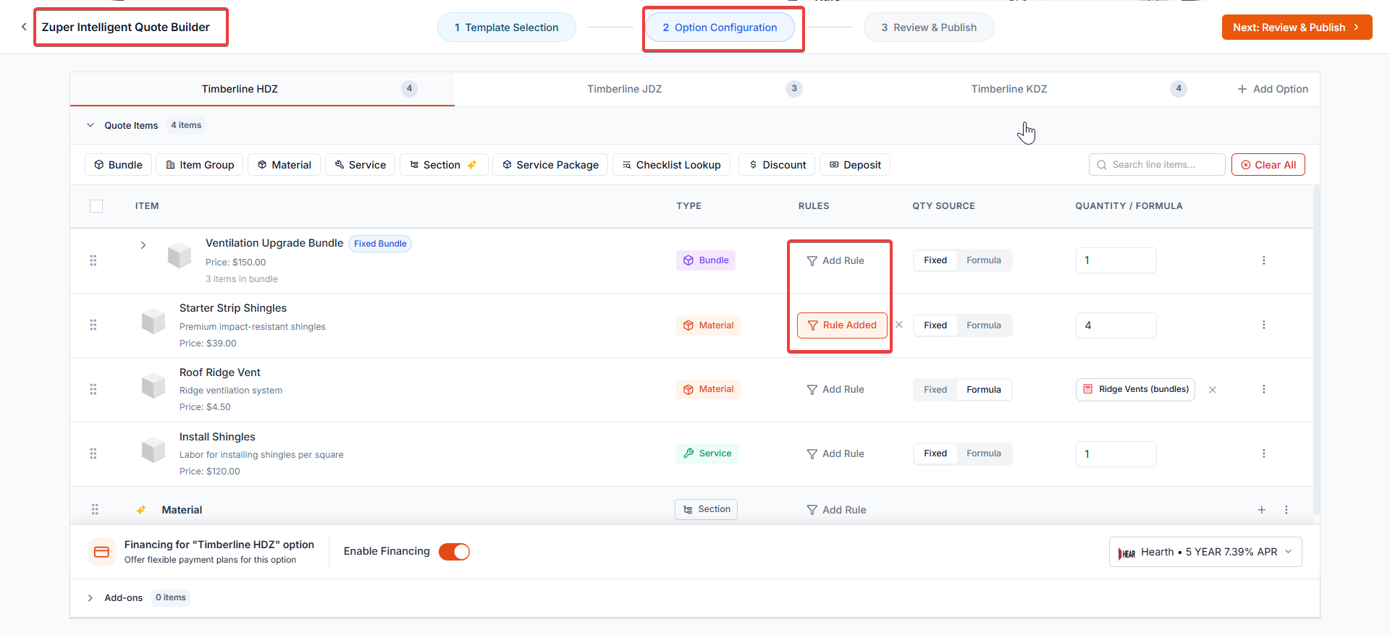Click the financing card icon

click(101, 552)
